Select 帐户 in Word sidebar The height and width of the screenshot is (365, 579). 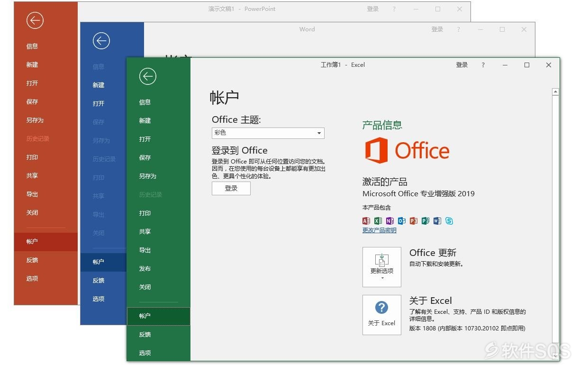tap(103, 262)
